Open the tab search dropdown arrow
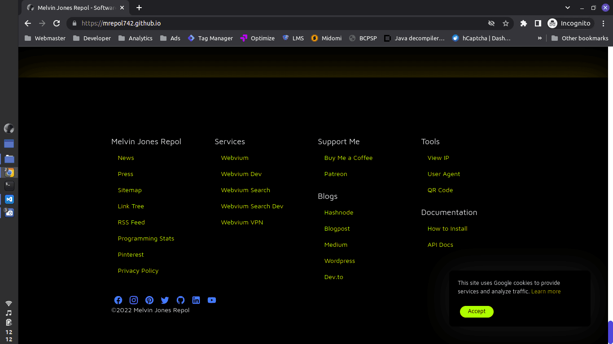This screenshot has height=344, width=613. tap(567, 8)
